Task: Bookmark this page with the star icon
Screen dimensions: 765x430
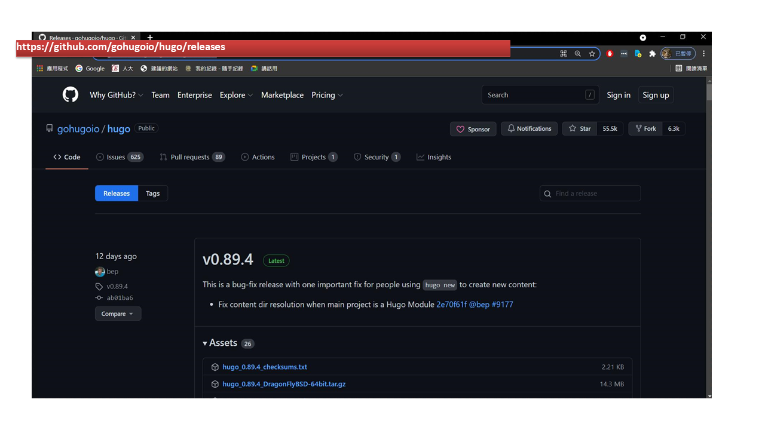Action: tap(592, 54)
